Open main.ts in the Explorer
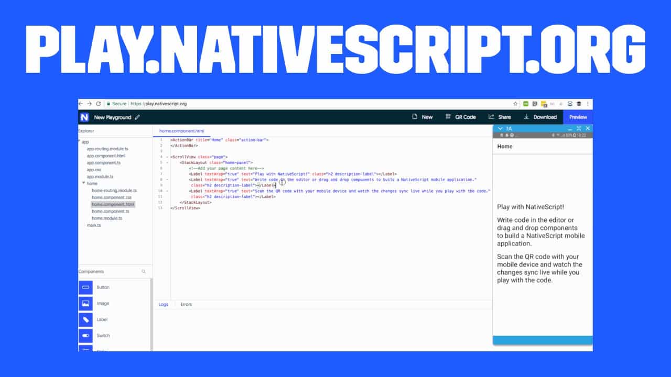 [94, 225]
